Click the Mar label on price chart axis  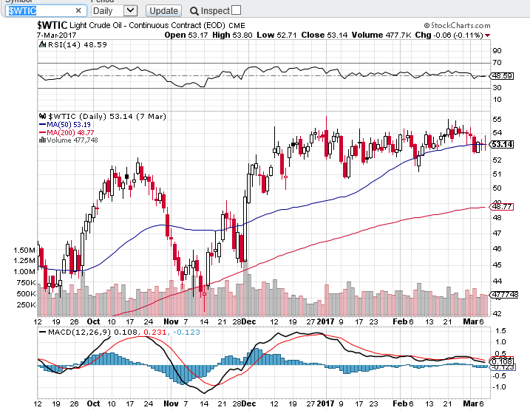pyautogui.click(x=471, y=321)
